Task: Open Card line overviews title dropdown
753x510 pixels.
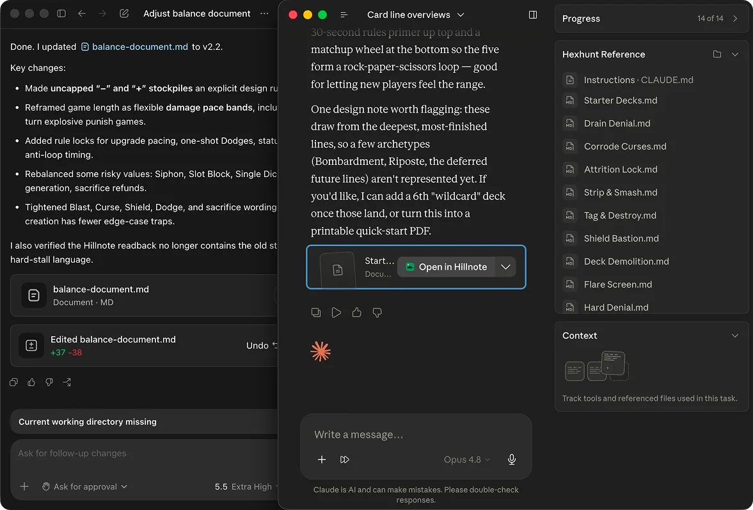Action: click(415, 15)
